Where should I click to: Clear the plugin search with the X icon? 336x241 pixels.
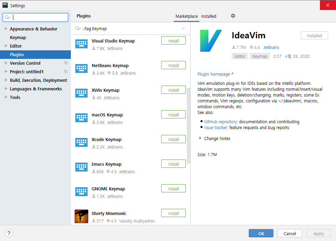click(x=183, y=28)
